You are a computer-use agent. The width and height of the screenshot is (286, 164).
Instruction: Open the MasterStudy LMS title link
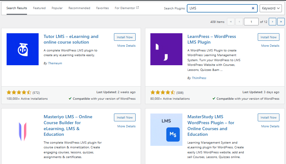[x=211, y=125]
